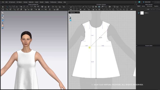Toggle the FABRIC 1 checkmark

pos(139,13)
